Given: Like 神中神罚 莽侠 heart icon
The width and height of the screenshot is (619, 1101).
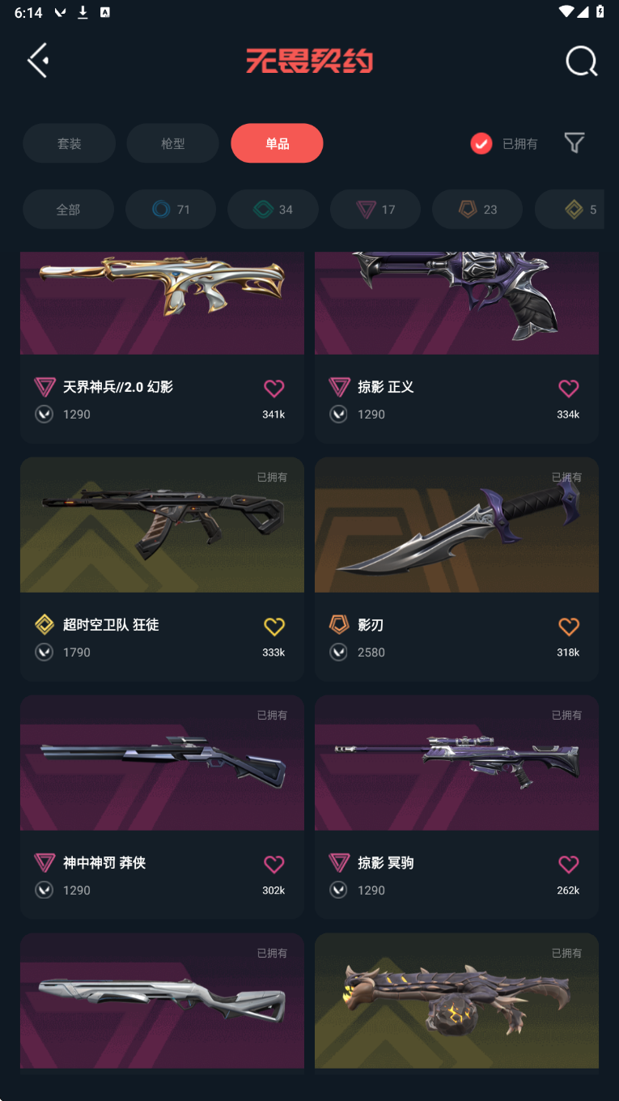Looking at the screenshot, I should (274, 865).
